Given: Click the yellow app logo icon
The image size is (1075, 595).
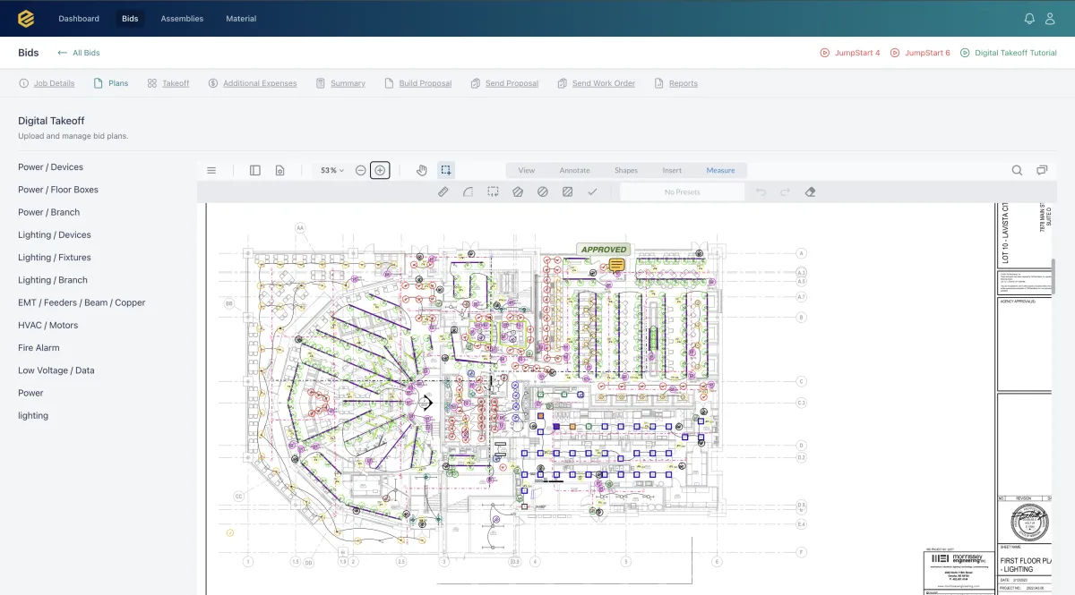Looking at the screenshot, I should click(x=26, y=18).
